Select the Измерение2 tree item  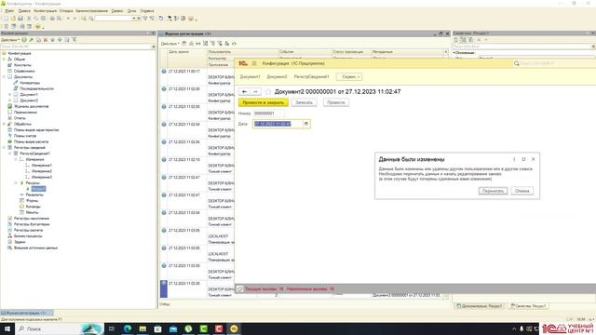pyautogui.click(x=41, y=171)
